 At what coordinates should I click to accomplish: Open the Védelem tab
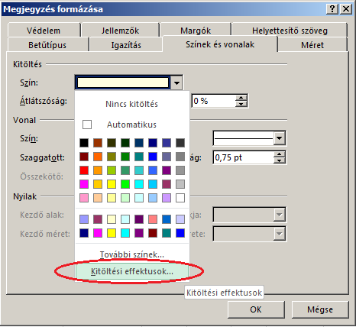pos(44,31)
